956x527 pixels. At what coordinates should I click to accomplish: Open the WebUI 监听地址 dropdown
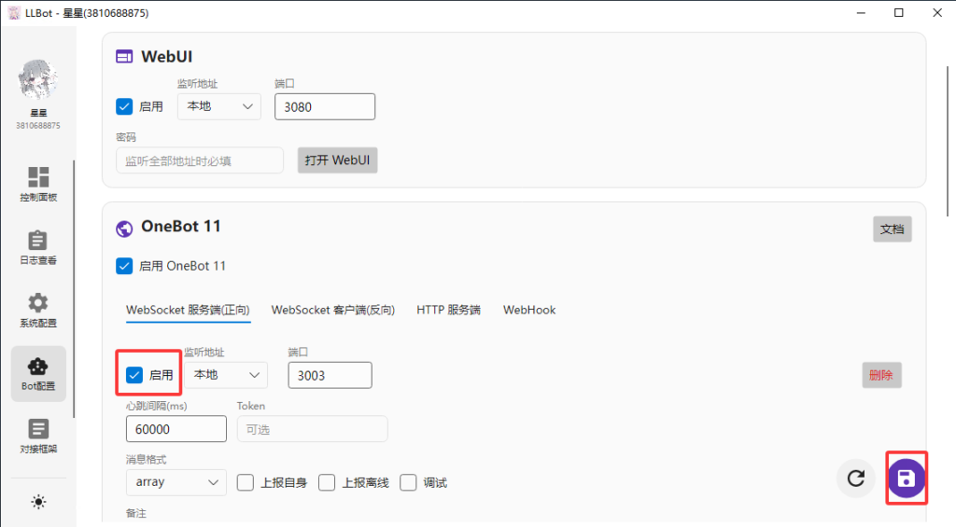tap(218, 106)
